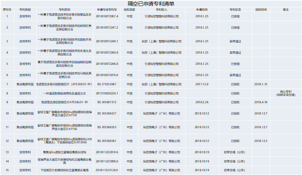Viewport: 302px width, 175px height.
Task: Click the 授权时间 header cell
Action: coord(261,10)
